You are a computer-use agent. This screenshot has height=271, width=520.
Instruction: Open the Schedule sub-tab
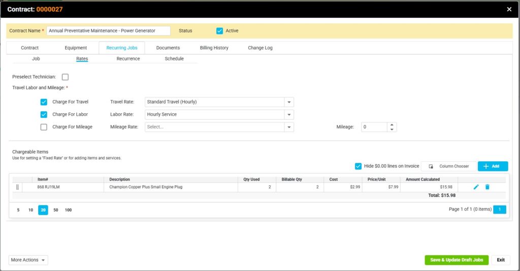coord(174,59)
